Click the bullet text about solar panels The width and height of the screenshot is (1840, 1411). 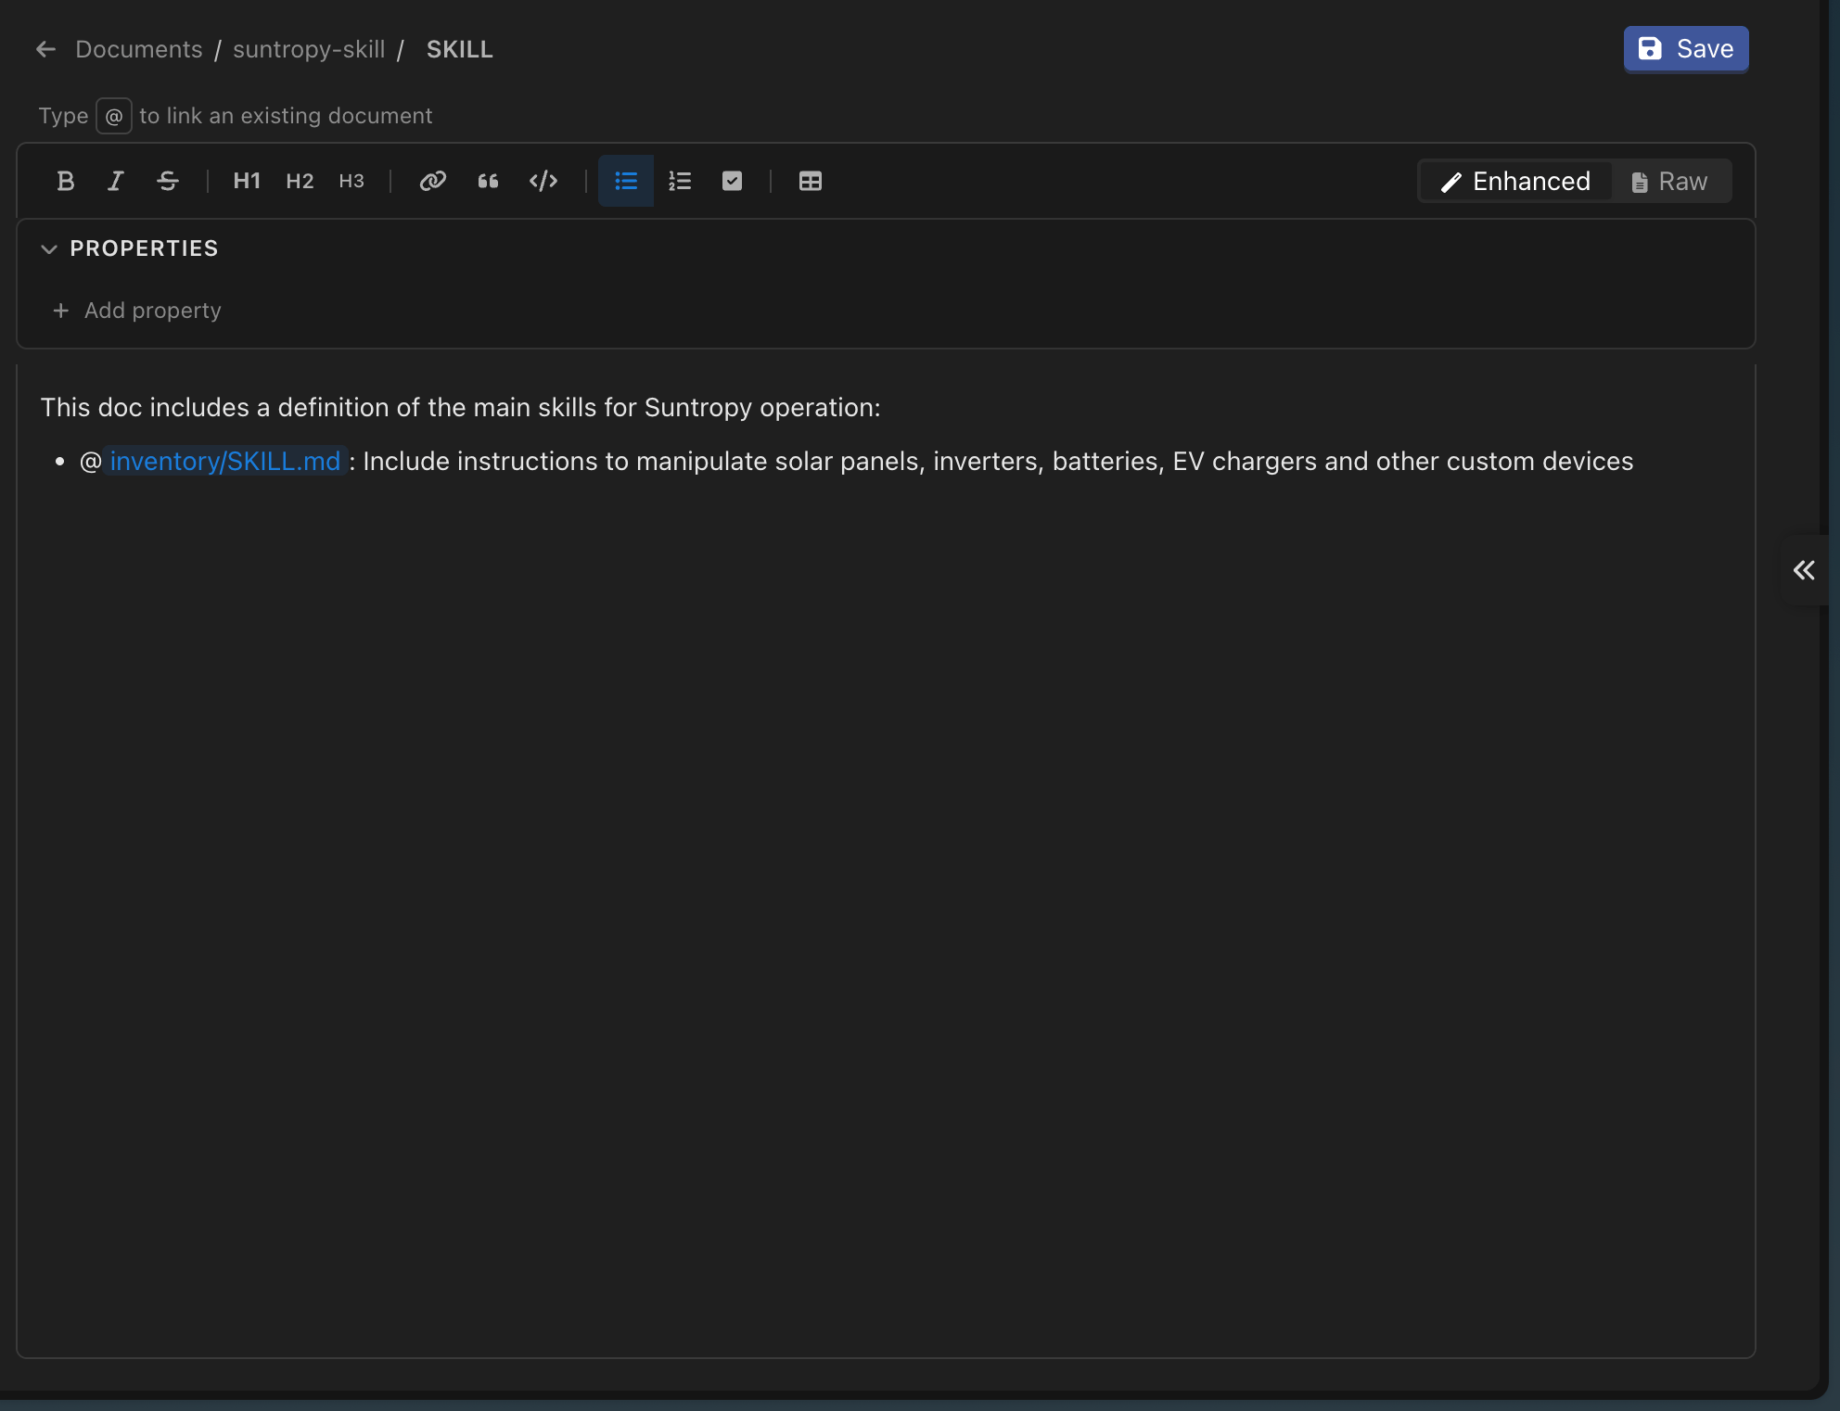pos(998,461)
